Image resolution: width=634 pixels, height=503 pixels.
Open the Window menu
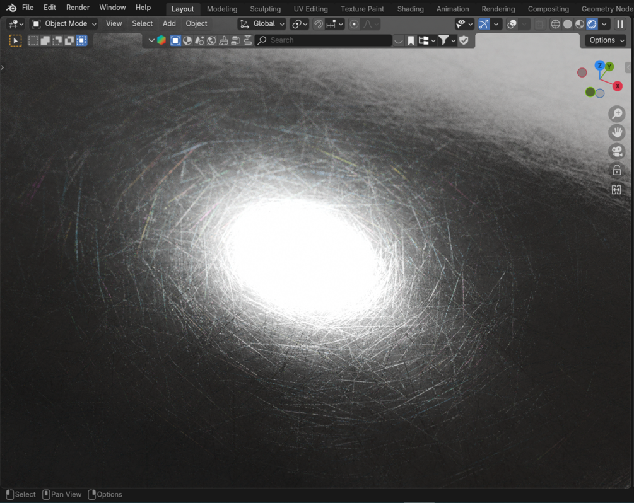[x=112, y=8]
